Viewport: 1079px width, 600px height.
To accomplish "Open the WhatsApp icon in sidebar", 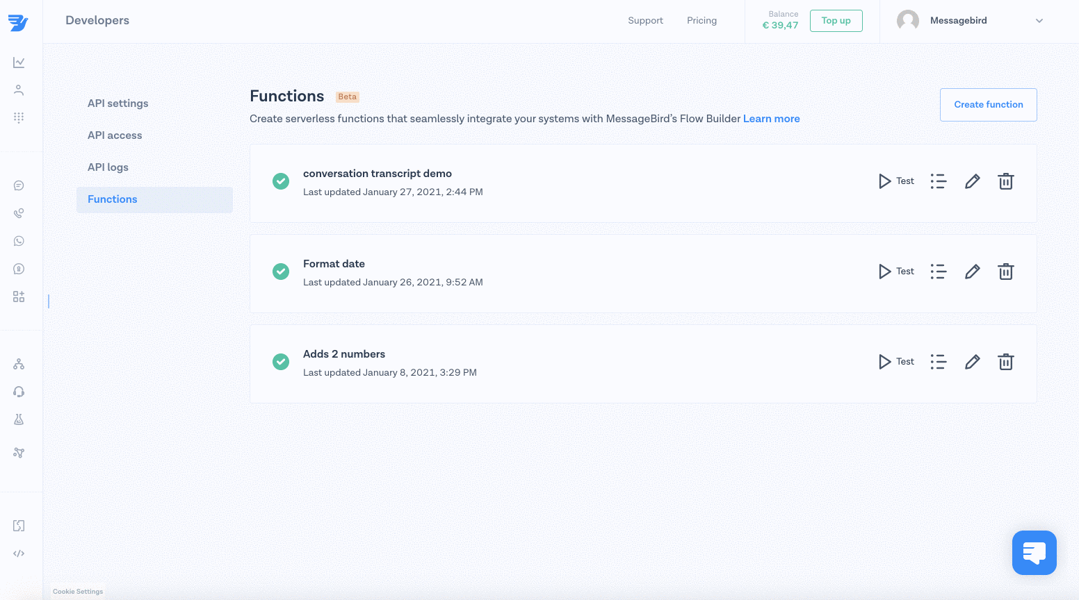I will coord(19,241).
